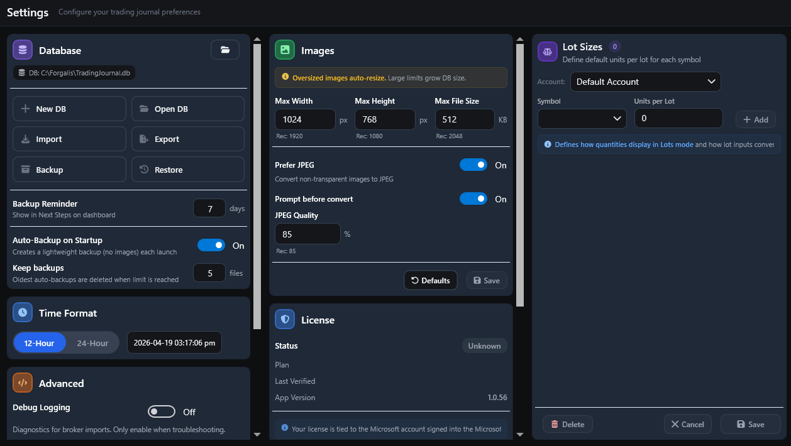Click the Delete button in Lot Sizes
The width and height of the screenshot is (791, 446).
coord(568,424)
